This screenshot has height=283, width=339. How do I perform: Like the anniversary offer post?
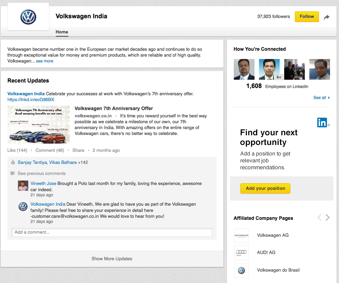[x=17, y=150]
